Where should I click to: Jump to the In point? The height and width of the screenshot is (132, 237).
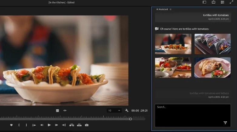pos(34,125)
